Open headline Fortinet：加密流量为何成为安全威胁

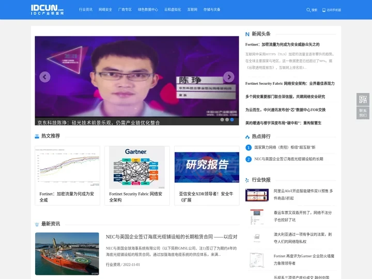pyautogui.click(x=282, y=44)
